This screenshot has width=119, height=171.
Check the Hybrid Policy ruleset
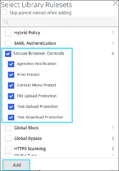point(8,33)
